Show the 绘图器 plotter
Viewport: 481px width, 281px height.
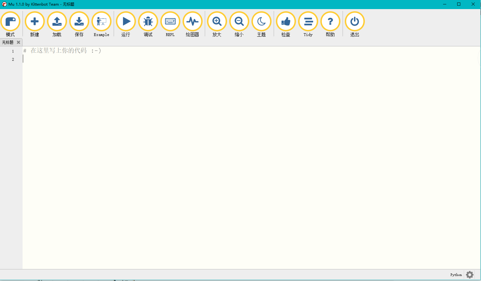pos(193,24)
